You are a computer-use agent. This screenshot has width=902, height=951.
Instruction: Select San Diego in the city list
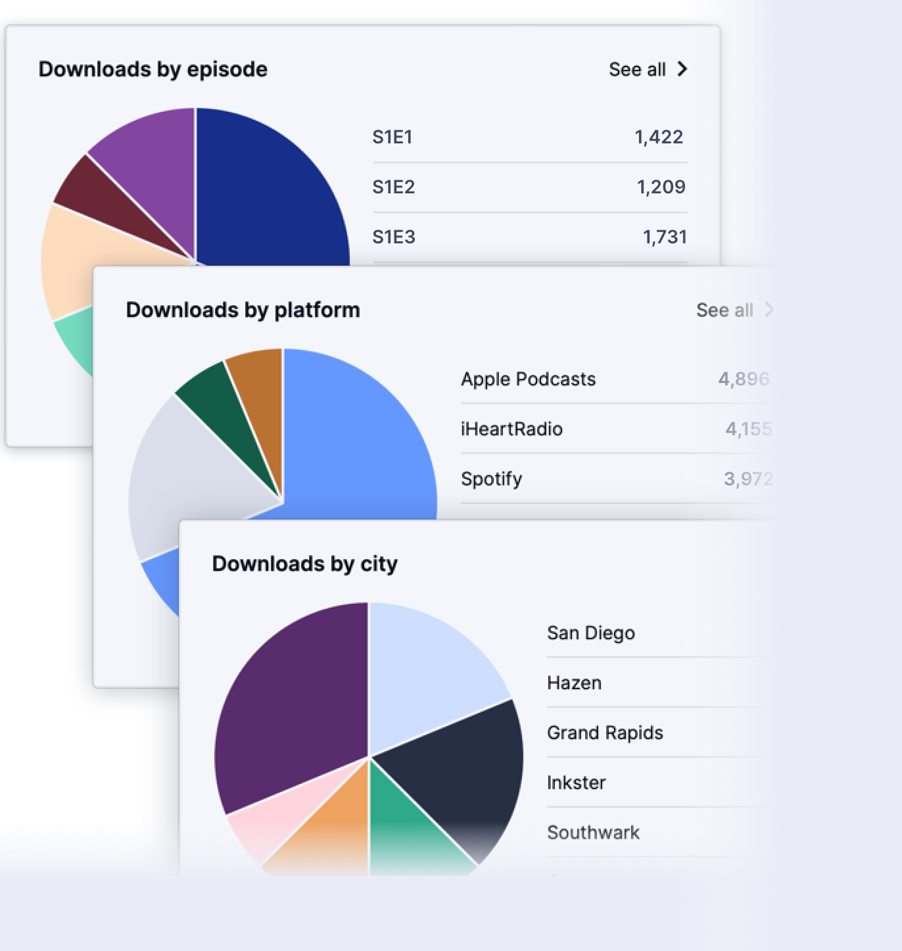pos(590,633)
